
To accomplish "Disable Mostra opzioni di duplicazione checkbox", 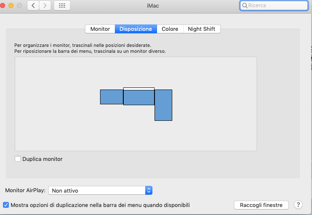I will click(6, 205).
